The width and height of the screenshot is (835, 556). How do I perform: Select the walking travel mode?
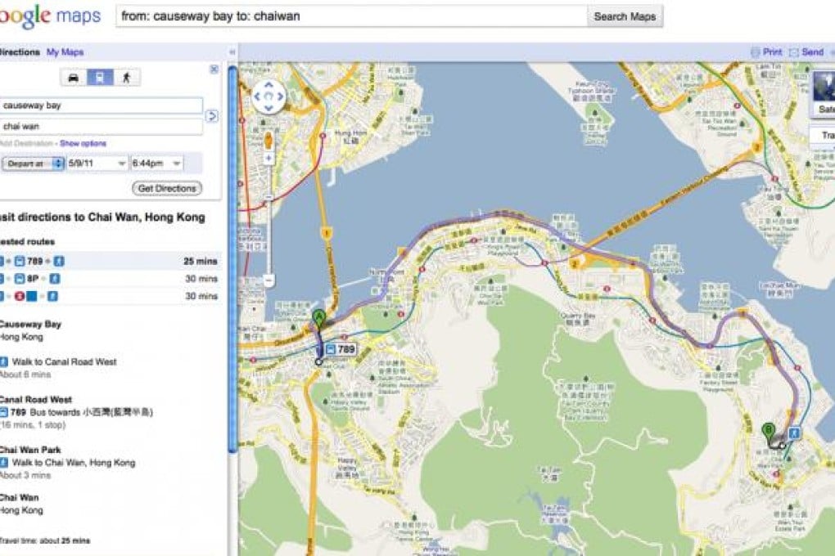pos(127,78)
